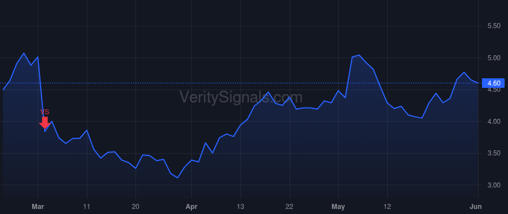This screenshot has width=508, height=214.
Task: Select the 4.50 price axis label
Action: coord(494,90)
